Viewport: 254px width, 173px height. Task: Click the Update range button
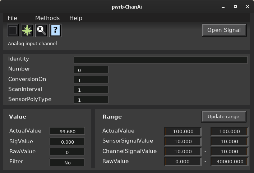point(223,117)
